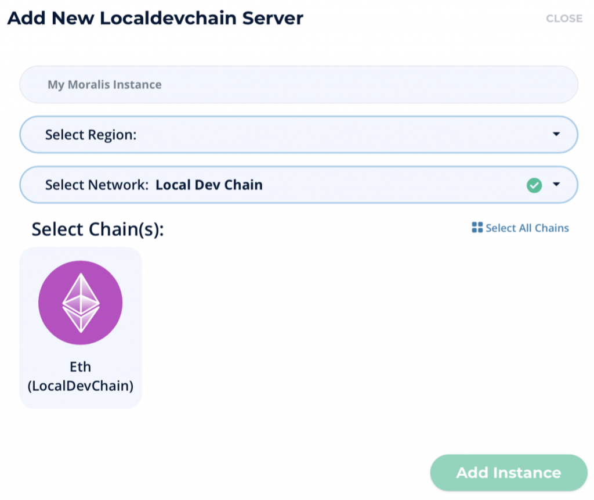
Task: Select the Eth (LocalDevChain) card label
Action: pos(80,376)
